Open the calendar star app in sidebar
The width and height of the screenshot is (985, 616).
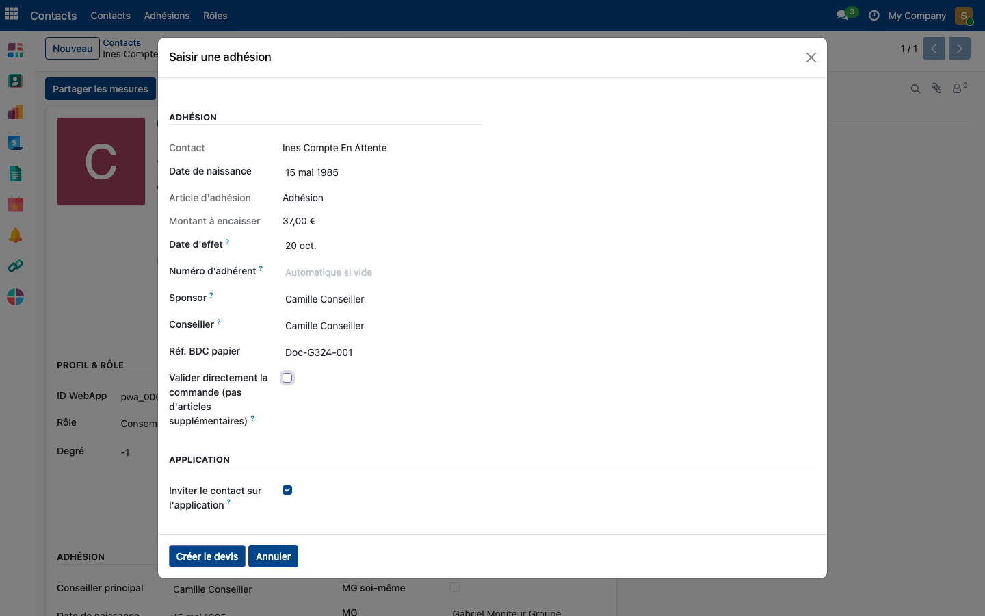[x=15, y=204]
